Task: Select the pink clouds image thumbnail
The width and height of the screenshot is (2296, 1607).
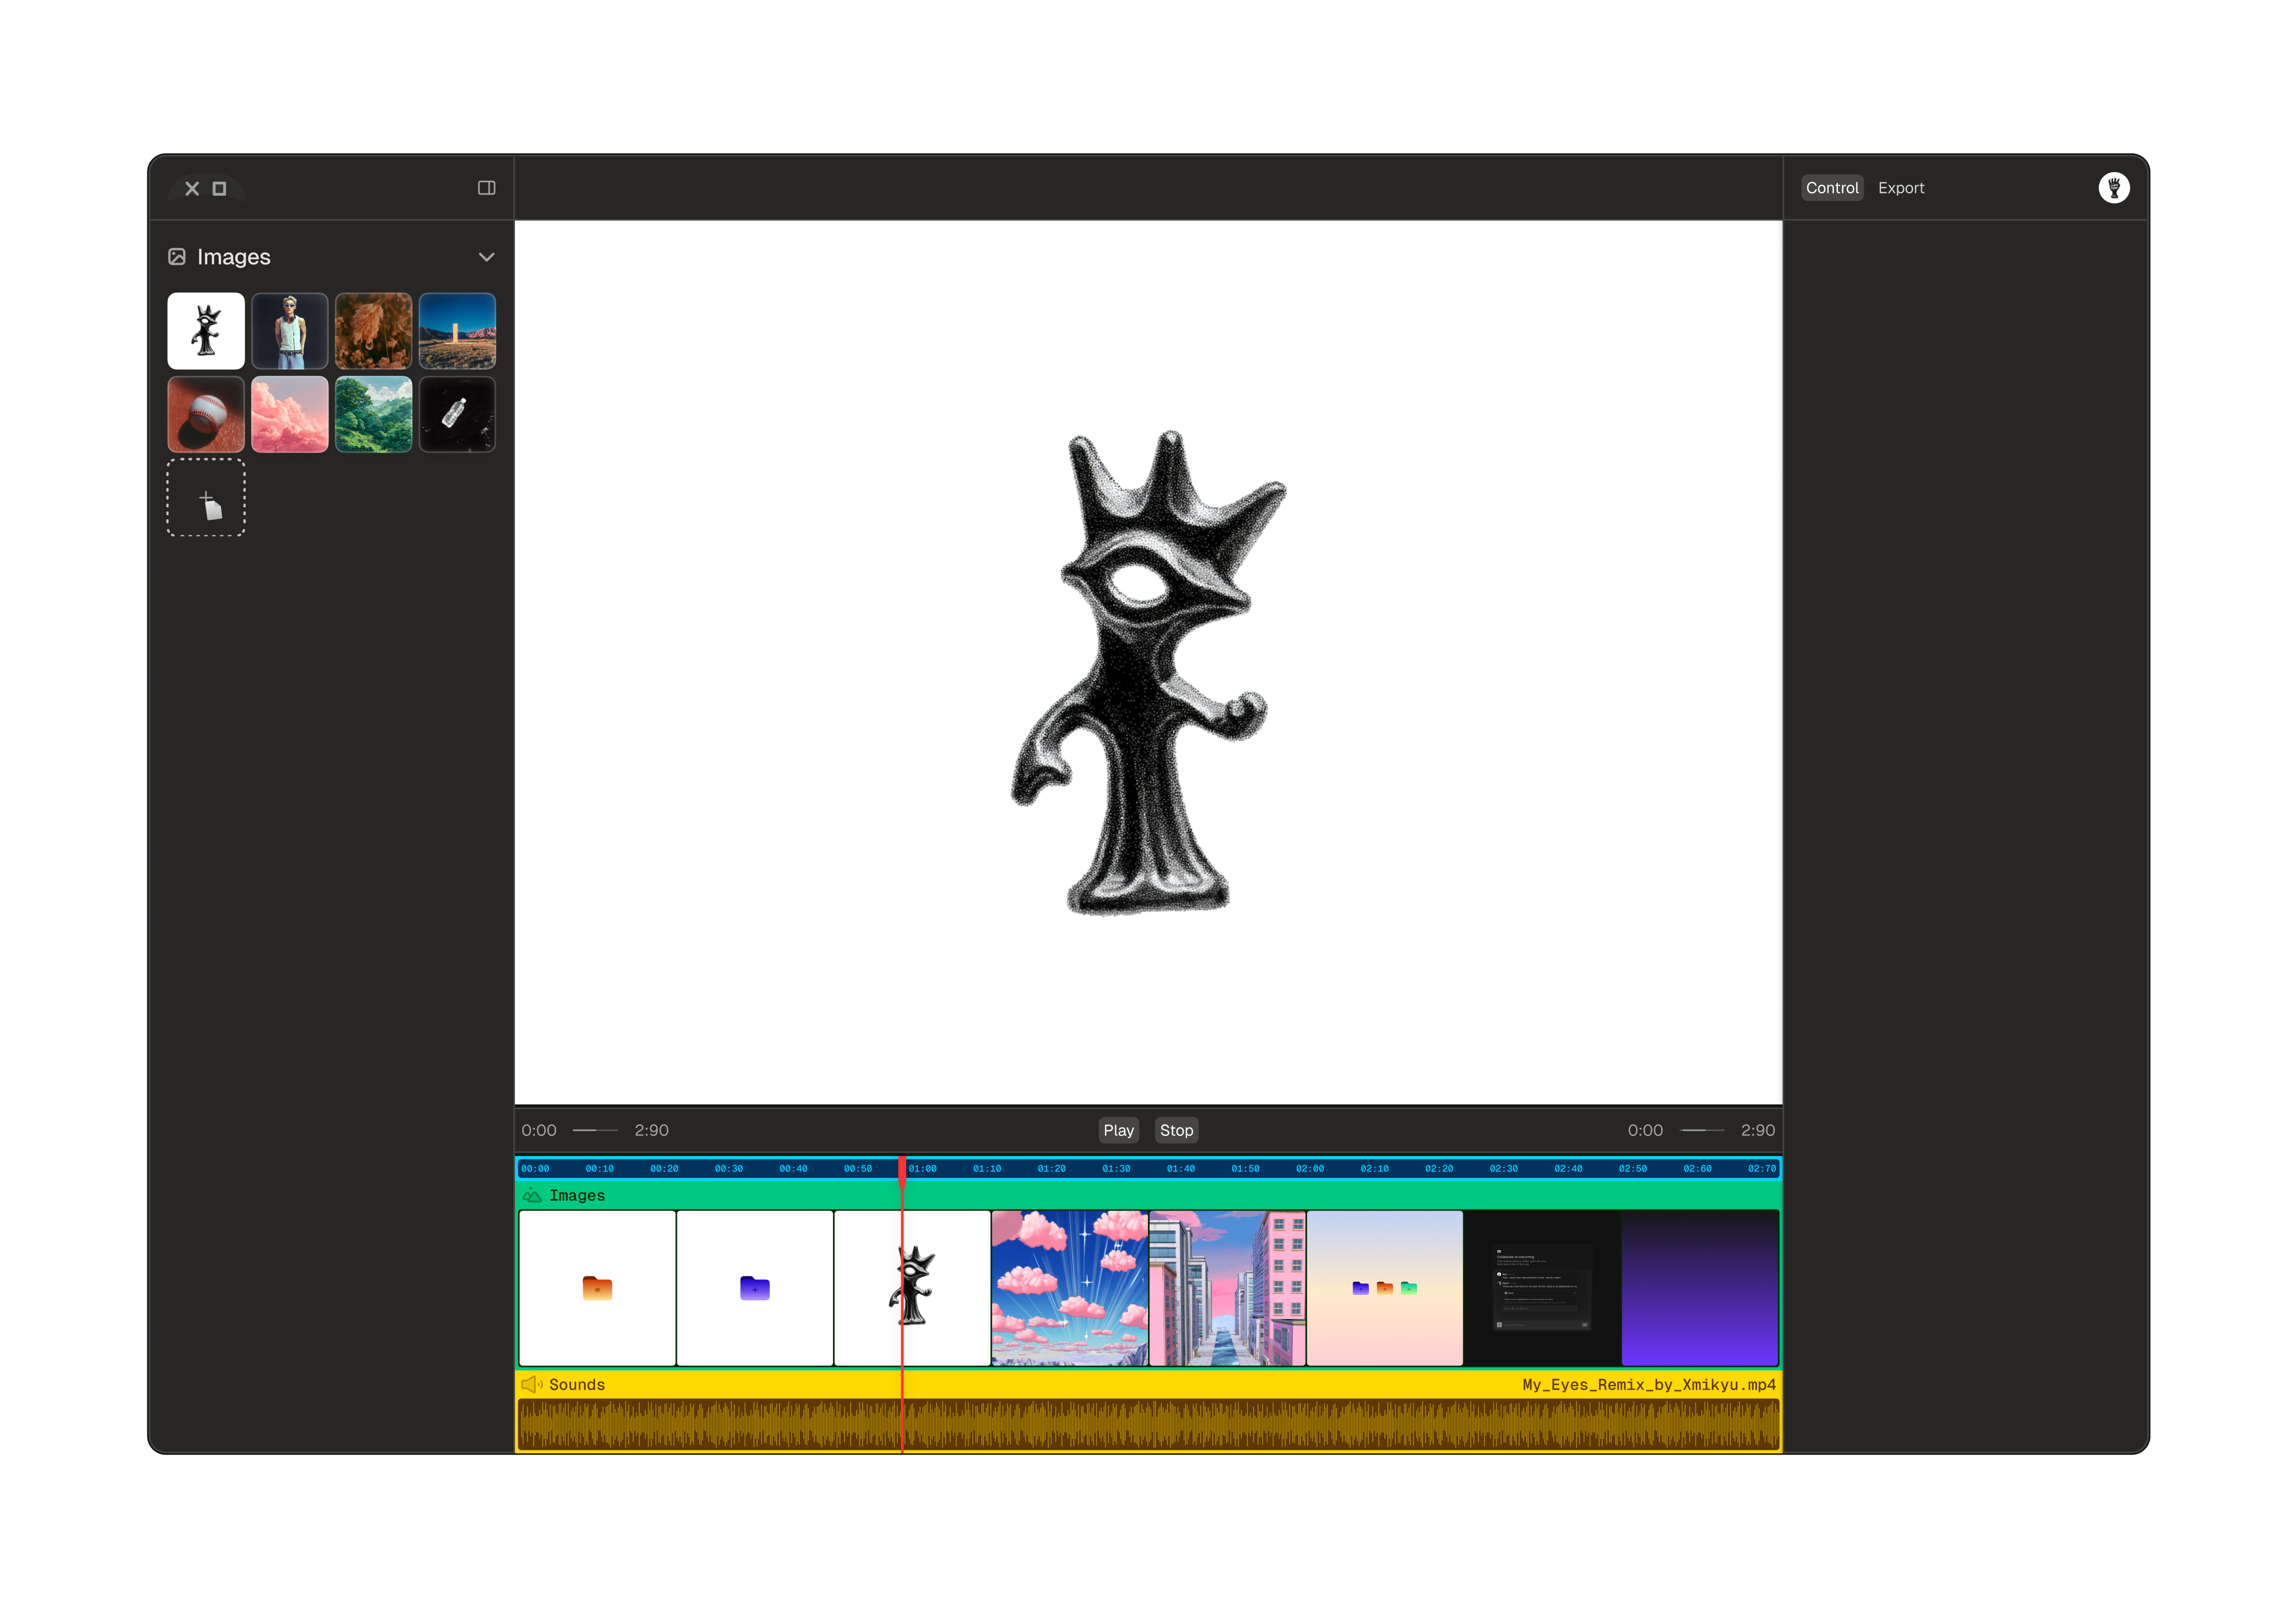Action: [290, 415]
